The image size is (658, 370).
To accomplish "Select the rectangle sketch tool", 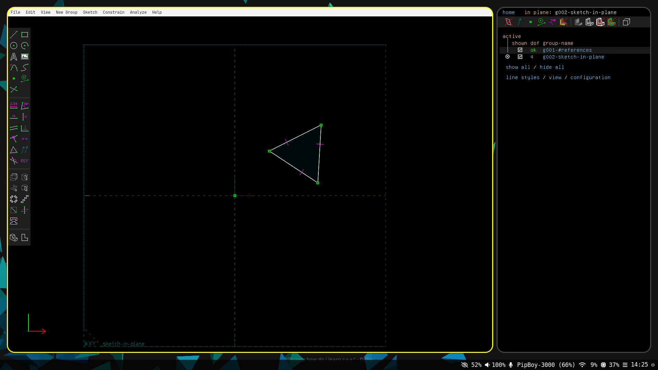I will tap(25, 35).
